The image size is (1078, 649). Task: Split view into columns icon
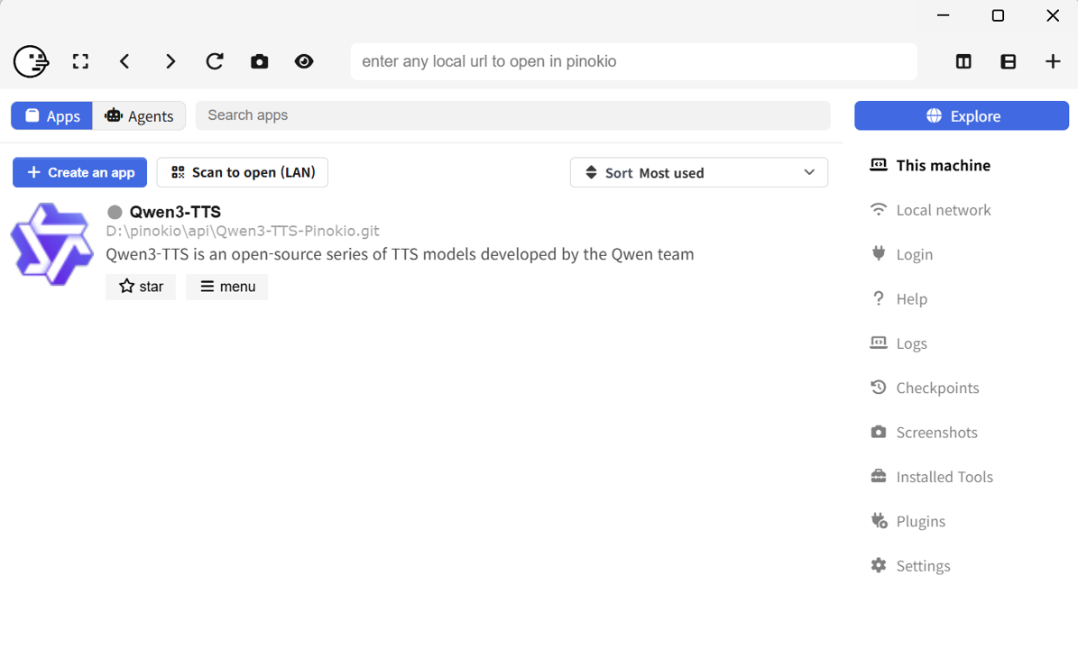point(963,62)
